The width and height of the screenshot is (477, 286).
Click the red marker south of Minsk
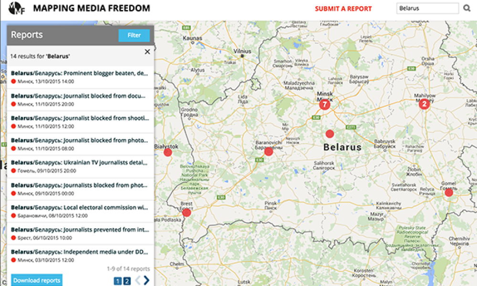330,134
